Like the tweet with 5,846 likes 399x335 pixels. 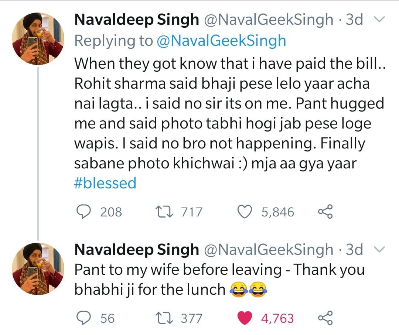coord(244,212)
